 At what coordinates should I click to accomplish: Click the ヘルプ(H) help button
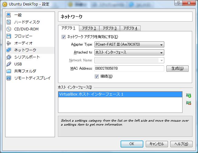click(181, 144)
